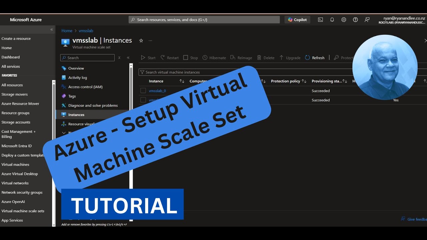Select the vmsslab_0 checkbox
This screenshot has width=427, height=240.
click(143, 91)
